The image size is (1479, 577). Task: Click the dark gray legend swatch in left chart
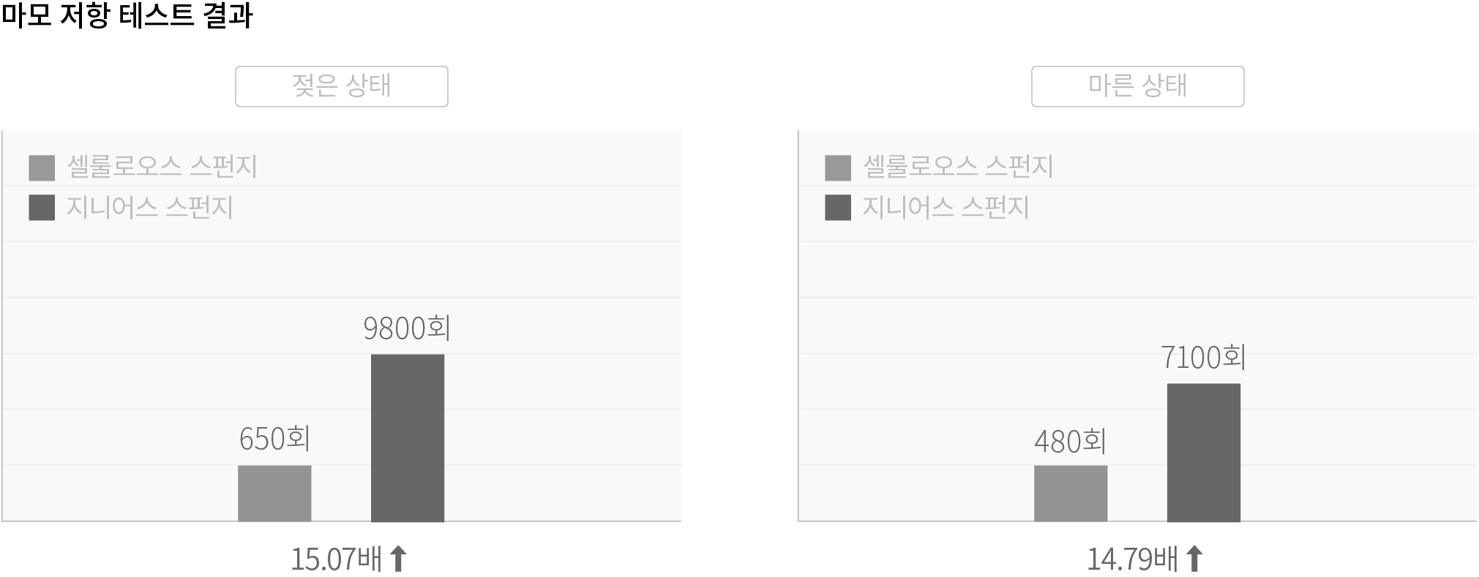[42, 208]
